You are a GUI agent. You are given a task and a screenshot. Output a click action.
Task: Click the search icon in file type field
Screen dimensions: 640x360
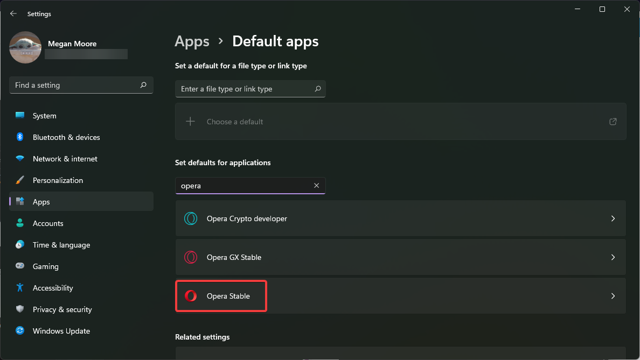click(317, 89)
